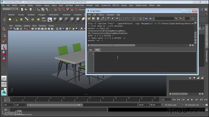Click the single-arrow Execute icon

151,19
